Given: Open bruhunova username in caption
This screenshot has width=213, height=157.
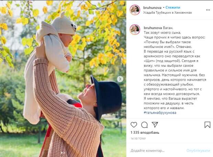Looking at the screenshot, I should coord(153,28).
